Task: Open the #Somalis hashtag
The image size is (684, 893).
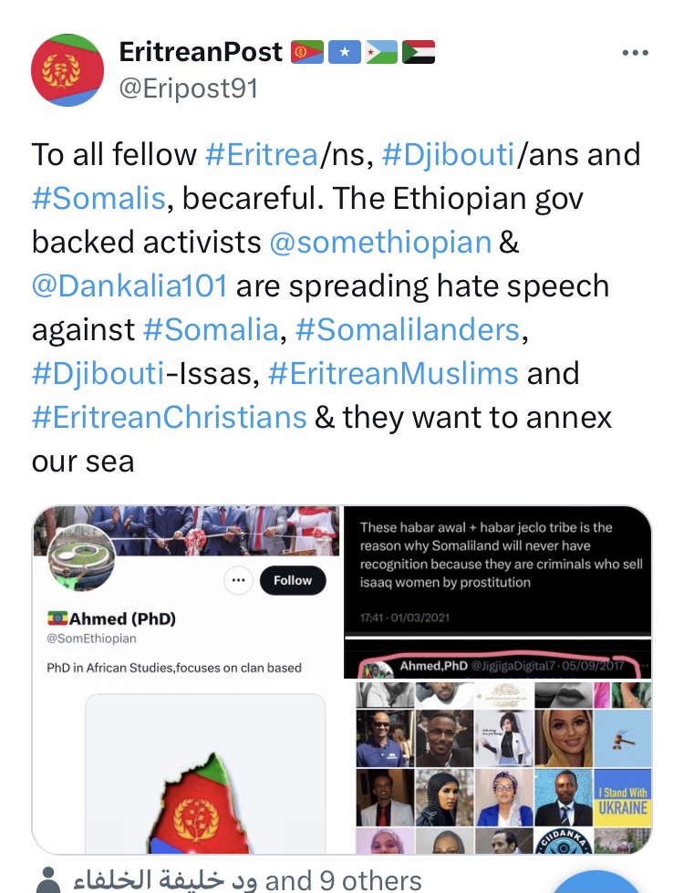Action: click(x=98, y=198)
